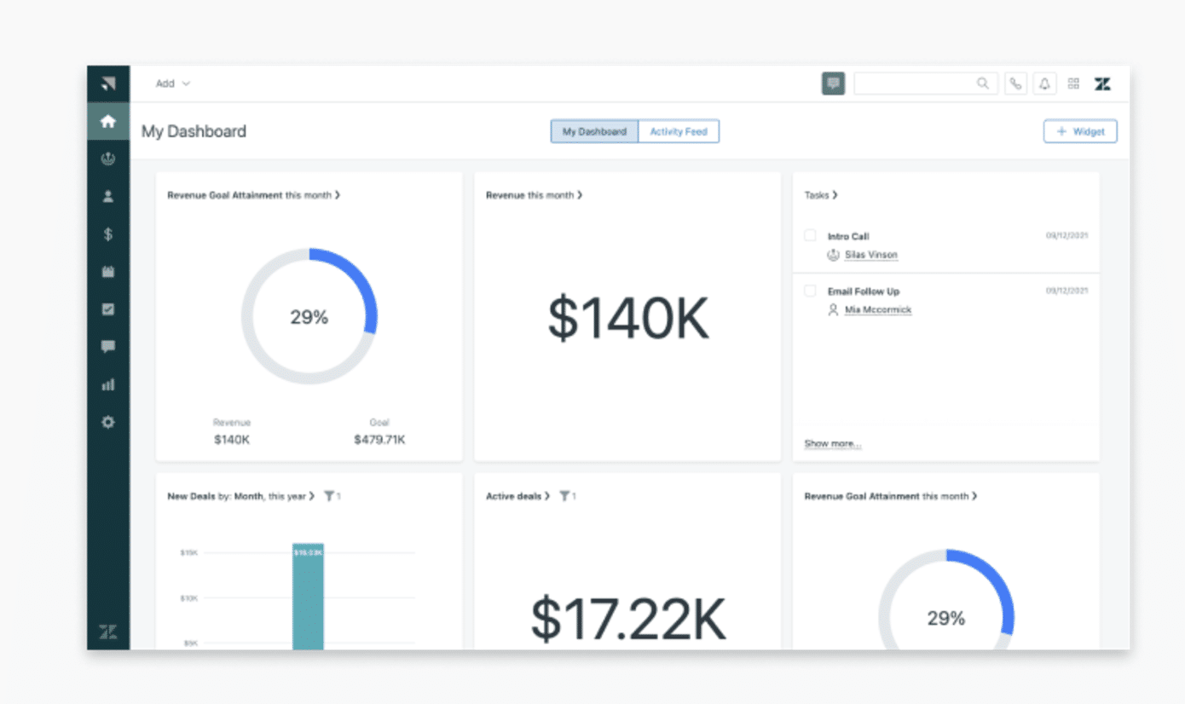The image size is (1185, 704).
Task: Click the Zendesk products icon at top right
Action: click(1102, 84)
